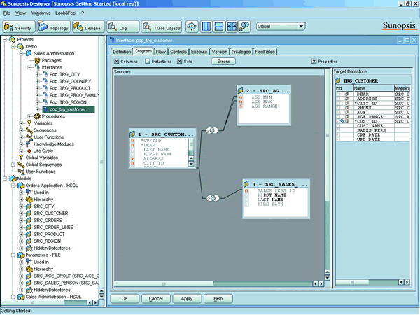Click the SRC_AG datastore title icon
This screenshot has width=420, height=315.
pyautogui.click(x=241, y=90)
